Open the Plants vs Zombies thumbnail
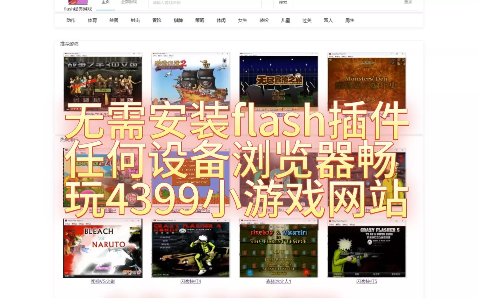478x298 pixels. (x=103, y=178)
